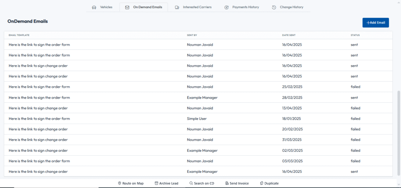The image size is (401, 188).
Task: Select the On Demand Emails tab label
Action: coord(148,7)
